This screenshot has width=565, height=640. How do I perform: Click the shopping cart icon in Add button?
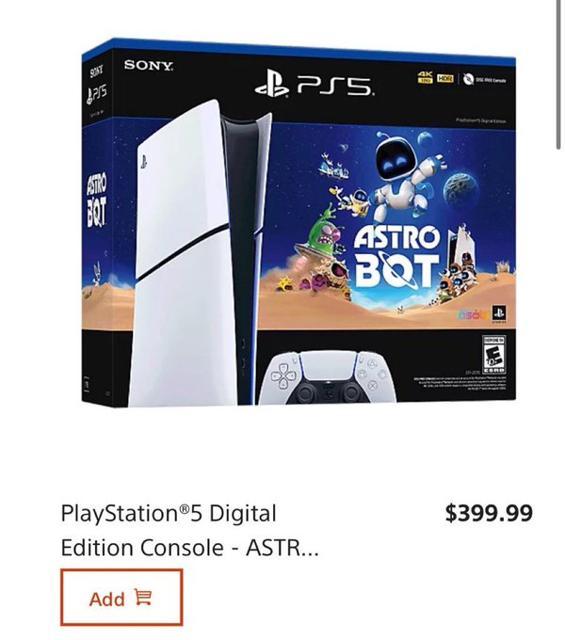coord(143,597)
